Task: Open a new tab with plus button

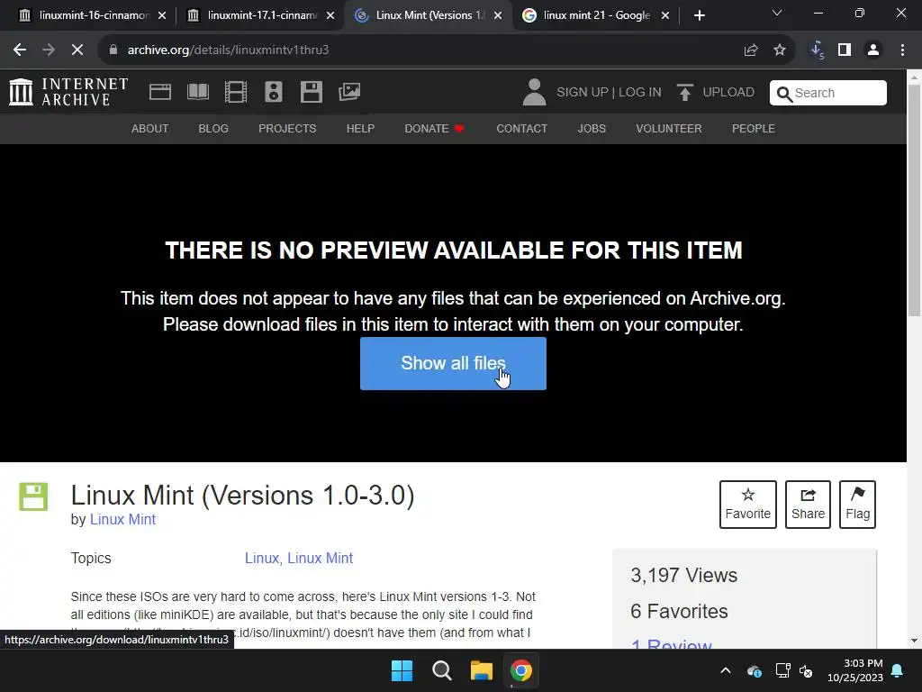Action: tap(699, 16)
